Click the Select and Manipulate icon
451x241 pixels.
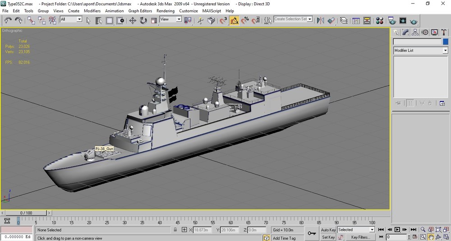[x=201, y=20]
